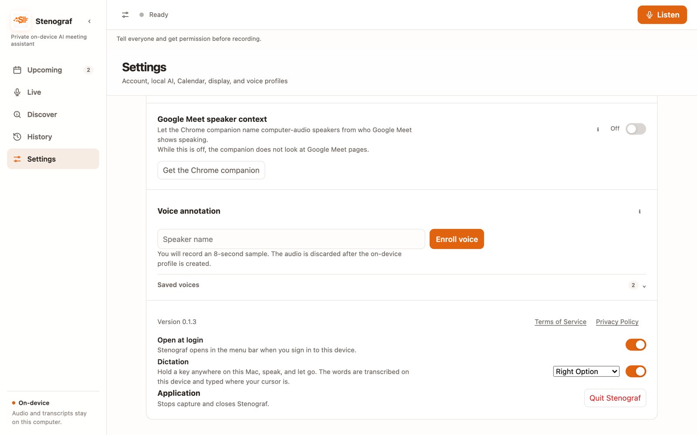Expand the Saved voices list
697x435 pixels.
[x=401, y=285]
